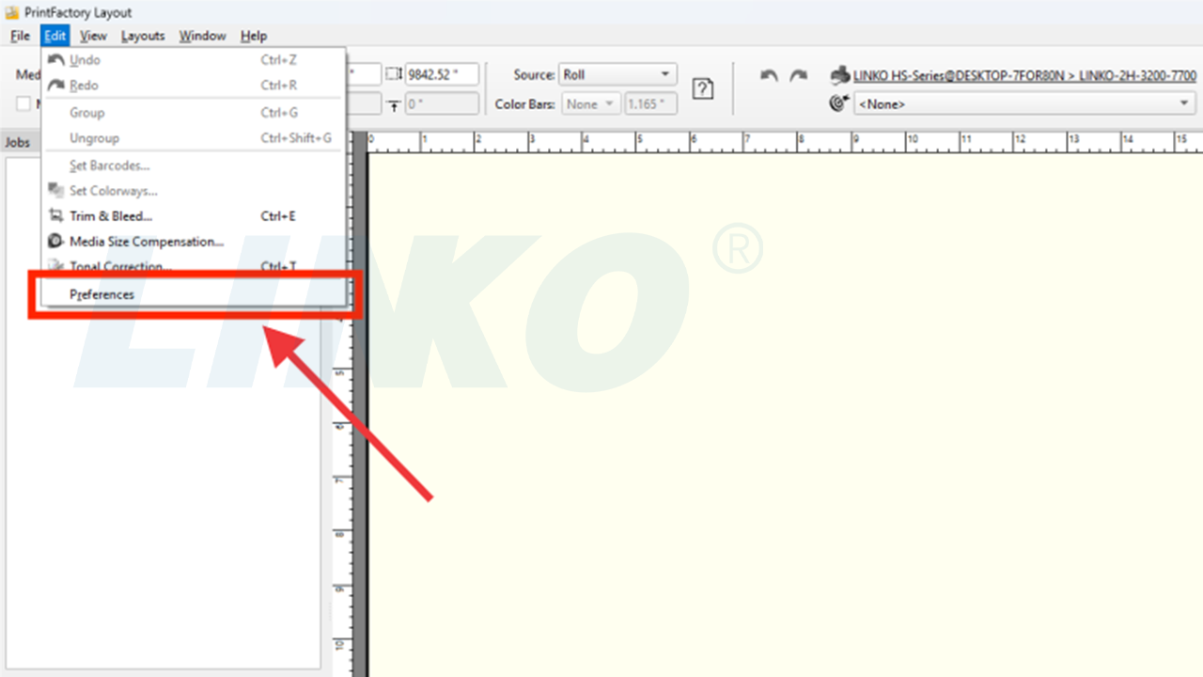This screenshot has height=677, width=1203.
Task: Open the Preferences menu entry
Action: coord(194,294)
